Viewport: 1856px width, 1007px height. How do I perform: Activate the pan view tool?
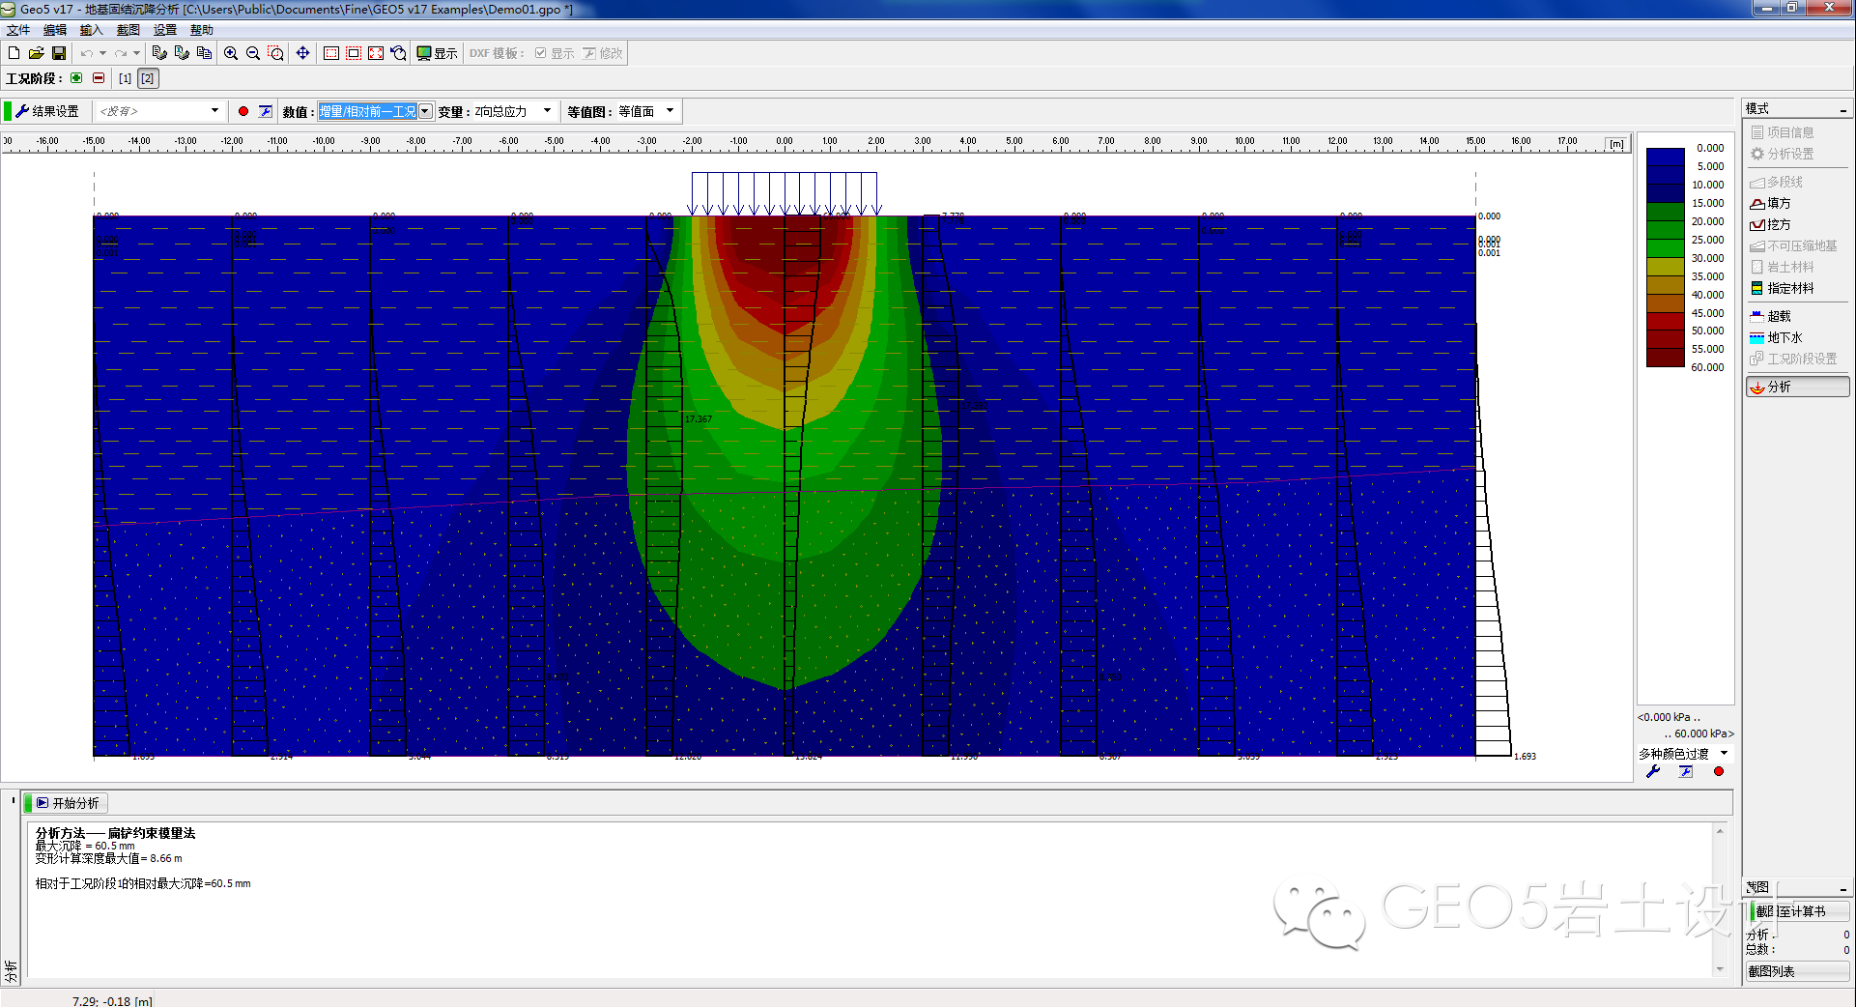tap(302, 53)
